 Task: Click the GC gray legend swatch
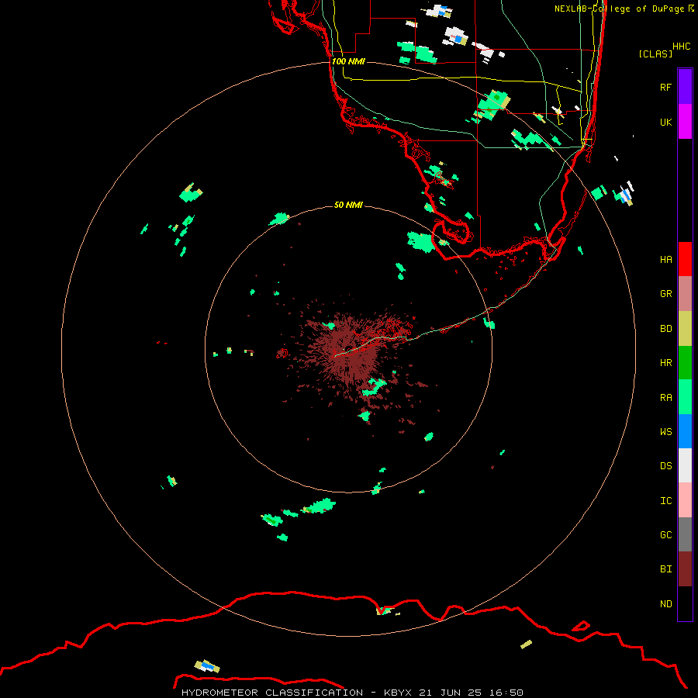coord(685,534)
